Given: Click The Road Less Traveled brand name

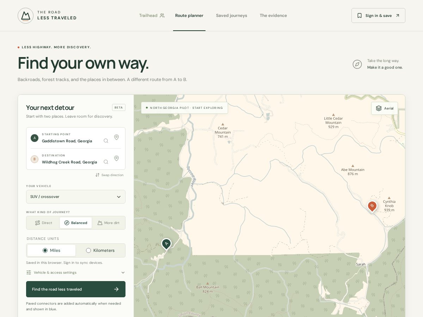Looking at the screenshot, I should (57, 15).
